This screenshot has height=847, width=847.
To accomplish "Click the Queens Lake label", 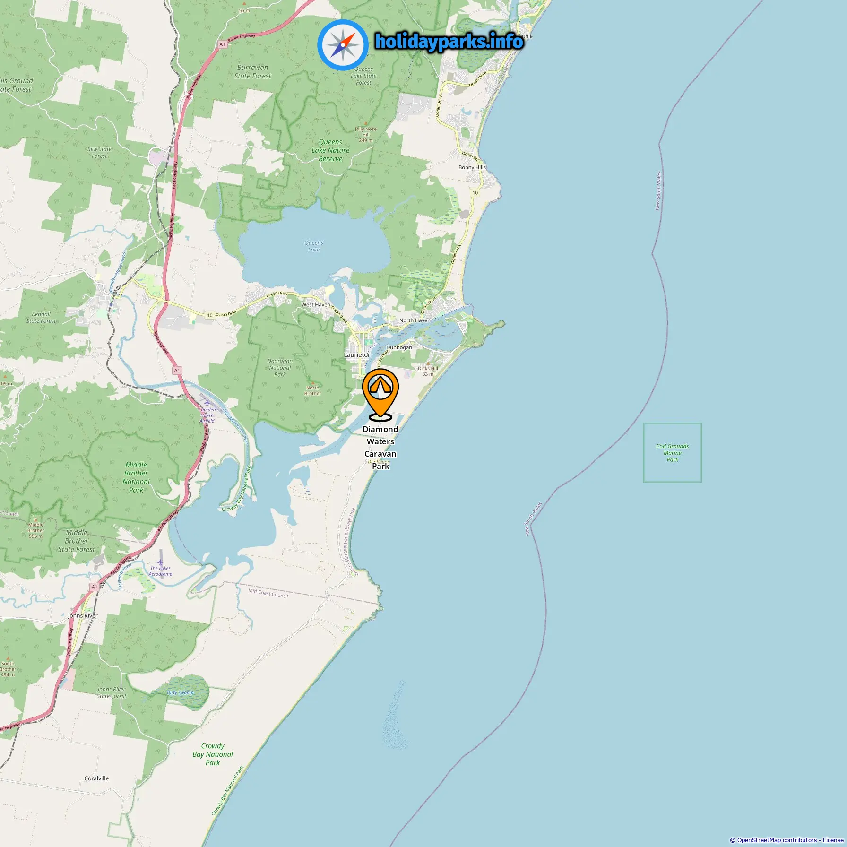I will (x=314, y=246).
